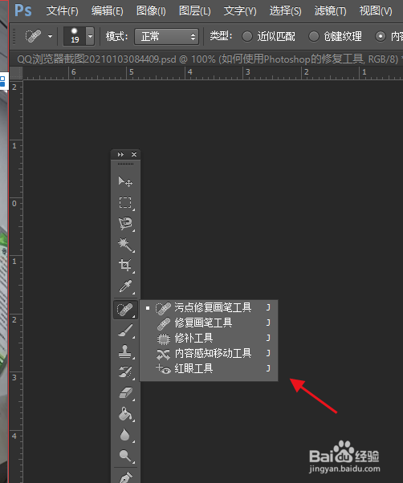The width and height of the screenshot is (403, 483).
Task: Open the 编辑(E) menu
Action: (x=108, y=11)
